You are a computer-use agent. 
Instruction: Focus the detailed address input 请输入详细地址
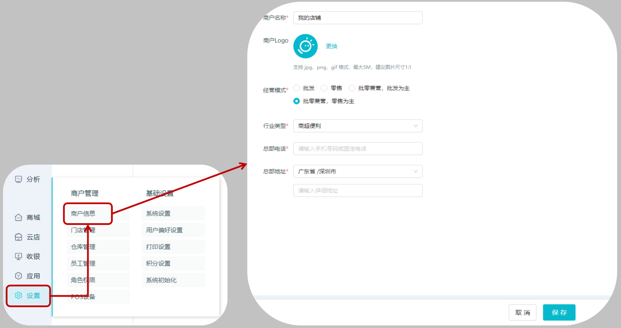[x=358, y=190]
